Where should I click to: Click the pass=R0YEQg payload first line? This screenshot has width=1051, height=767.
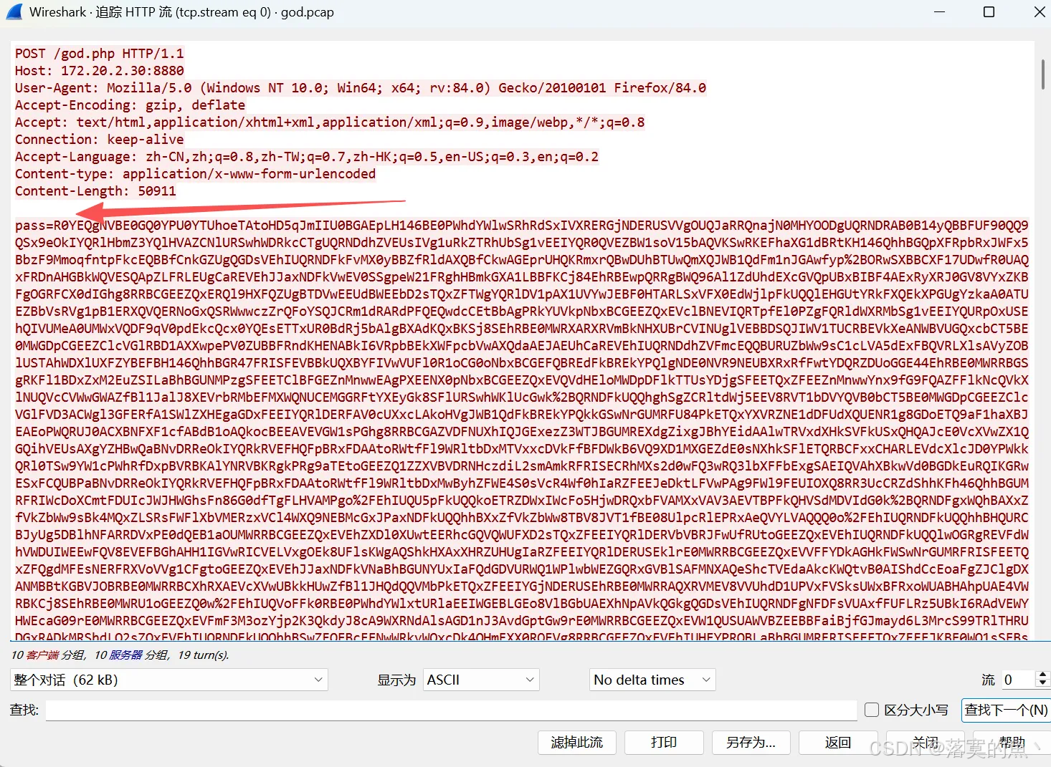(522, 226)
